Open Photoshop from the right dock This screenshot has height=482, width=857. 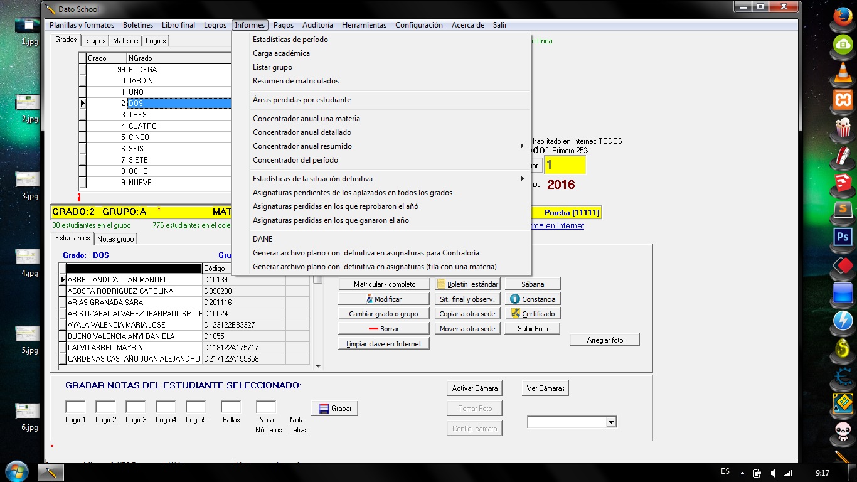pyautogui.click(x=843, y=237)
